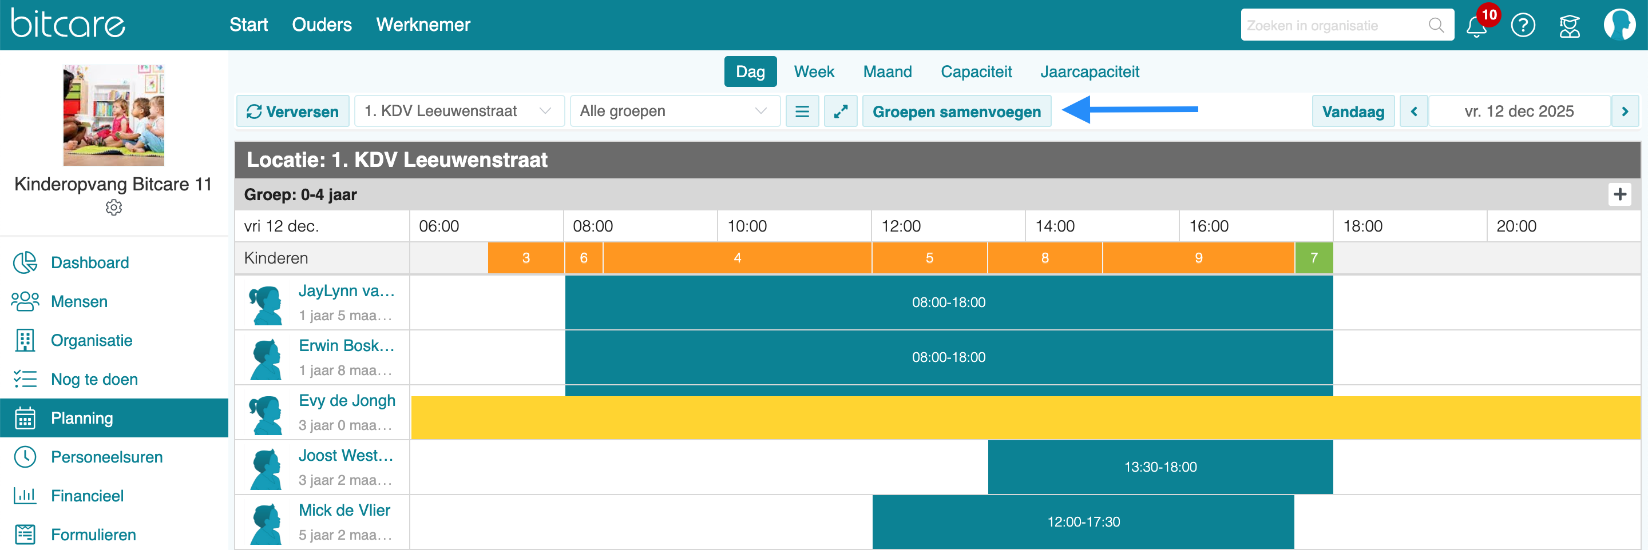
Task: Go to previous day with left chevron
Action: click(x=1414, y=111)
